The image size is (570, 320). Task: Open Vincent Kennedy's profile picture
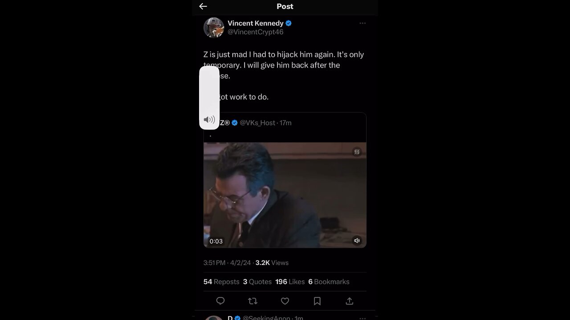214,28
